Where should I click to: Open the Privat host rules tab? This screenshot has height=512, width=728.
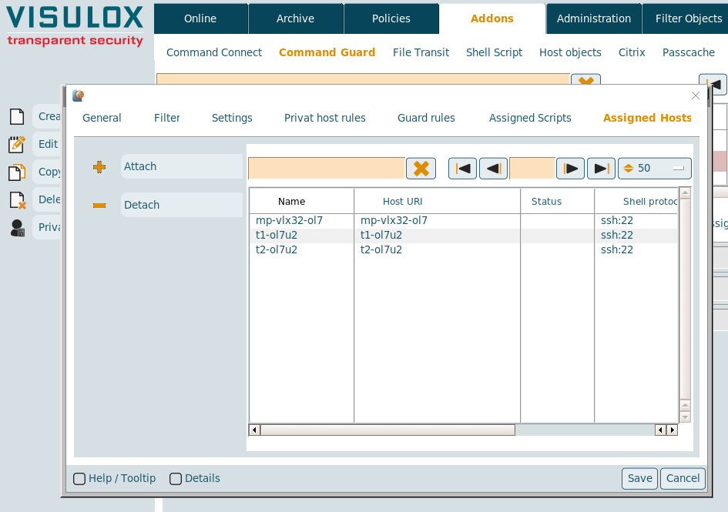324,118
